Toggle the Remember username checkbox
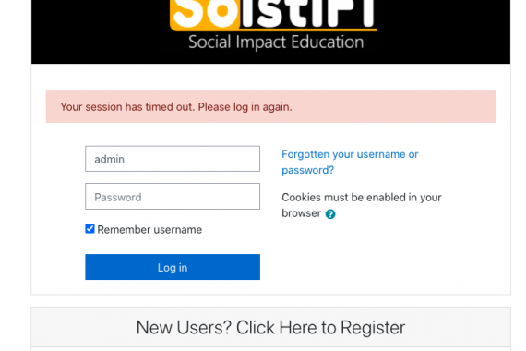The height and width of the screenshot is (351, 526). click(90, 229)
